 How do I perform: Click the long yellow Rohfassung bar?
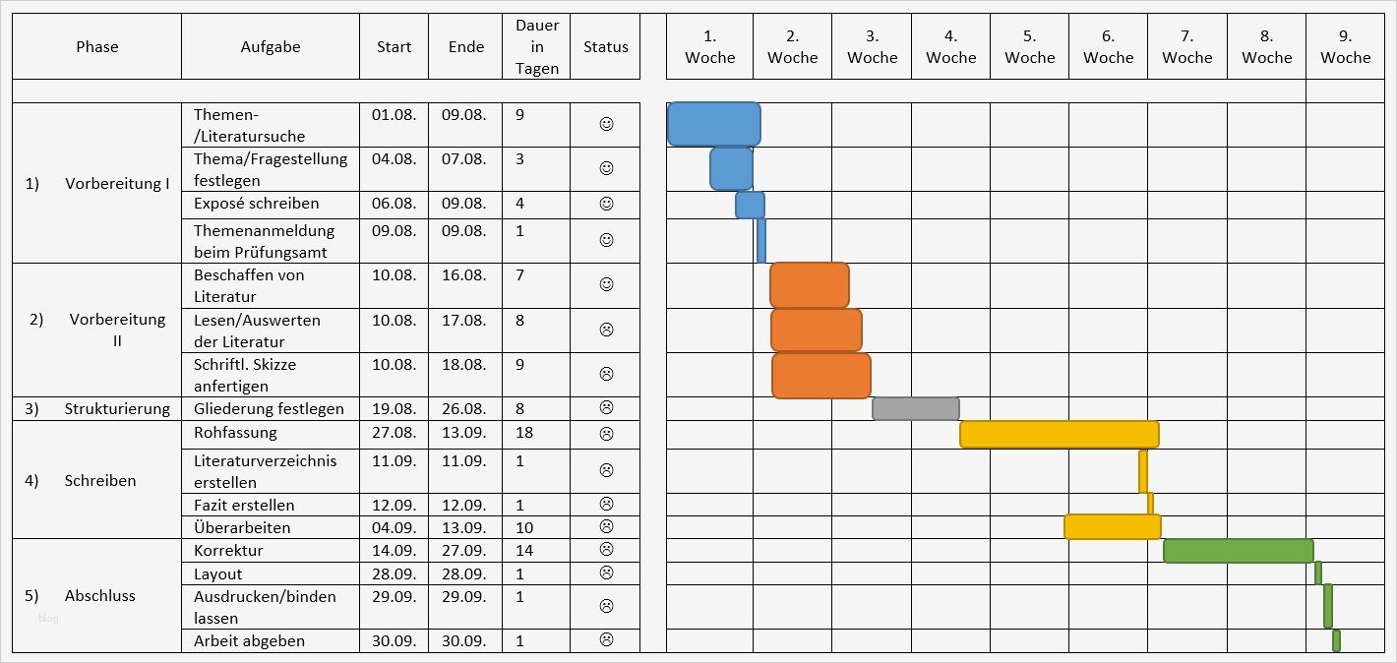tap(1059, 434)
